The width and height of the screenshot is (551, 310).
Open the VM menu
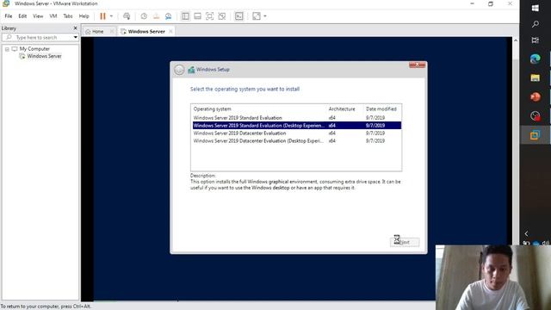coord(53,16)
